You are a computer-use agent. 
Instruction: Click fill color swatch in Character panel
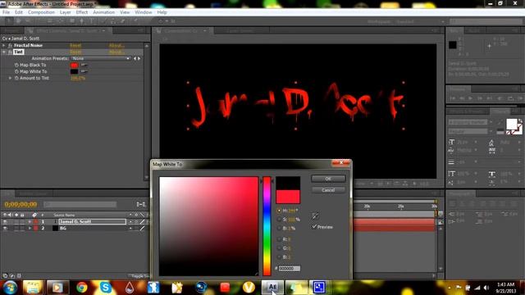[511, 124]
